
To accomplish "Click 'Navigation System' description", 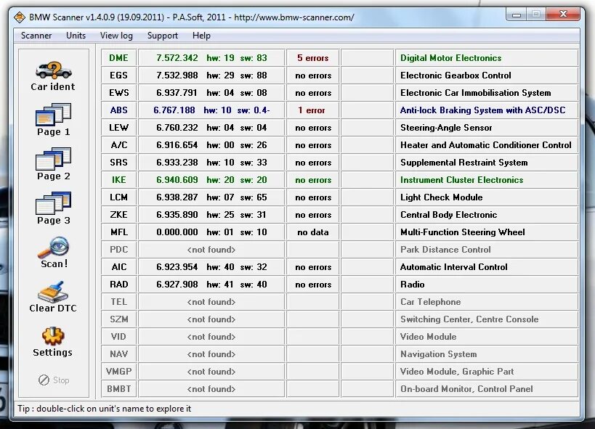I will point(439,354).
